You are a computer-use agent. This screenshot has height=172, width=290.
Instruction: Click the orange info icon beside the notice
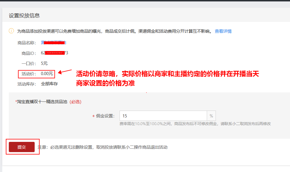click(11, 31)
